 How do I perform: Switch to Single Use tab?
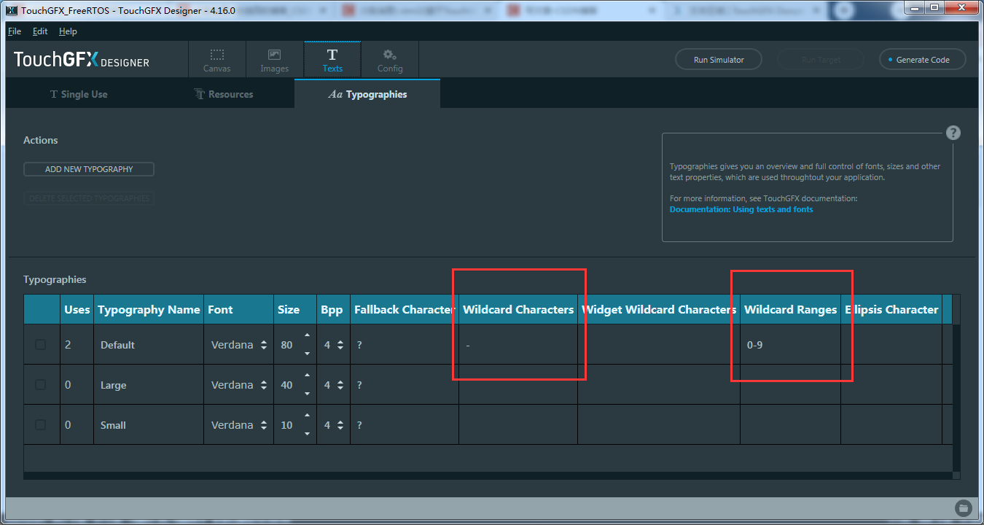pos(78,94)
